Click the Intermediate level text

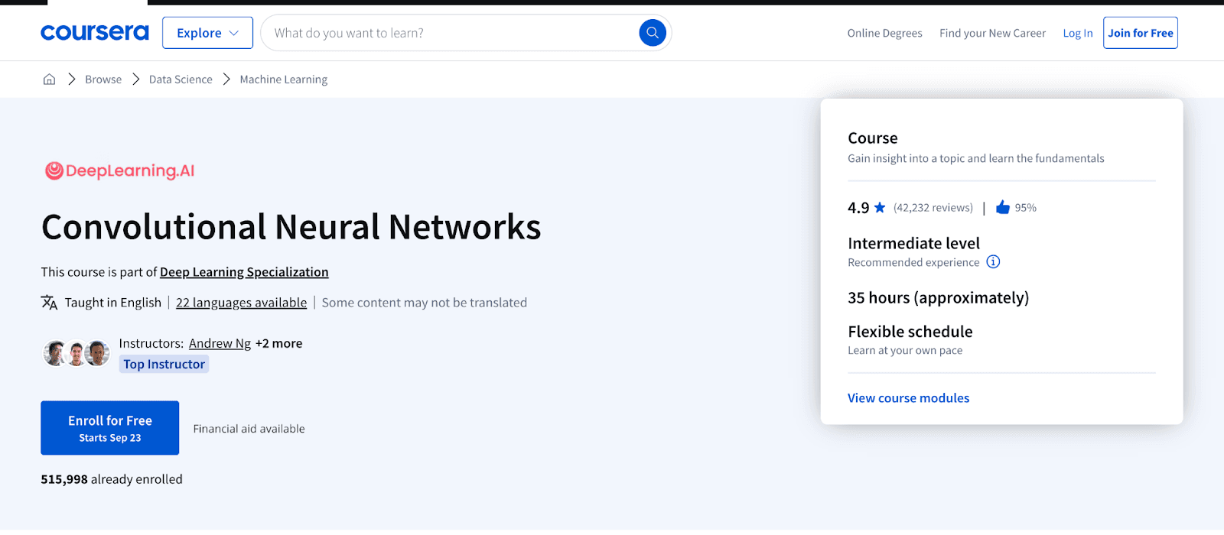tap(913, 243)
